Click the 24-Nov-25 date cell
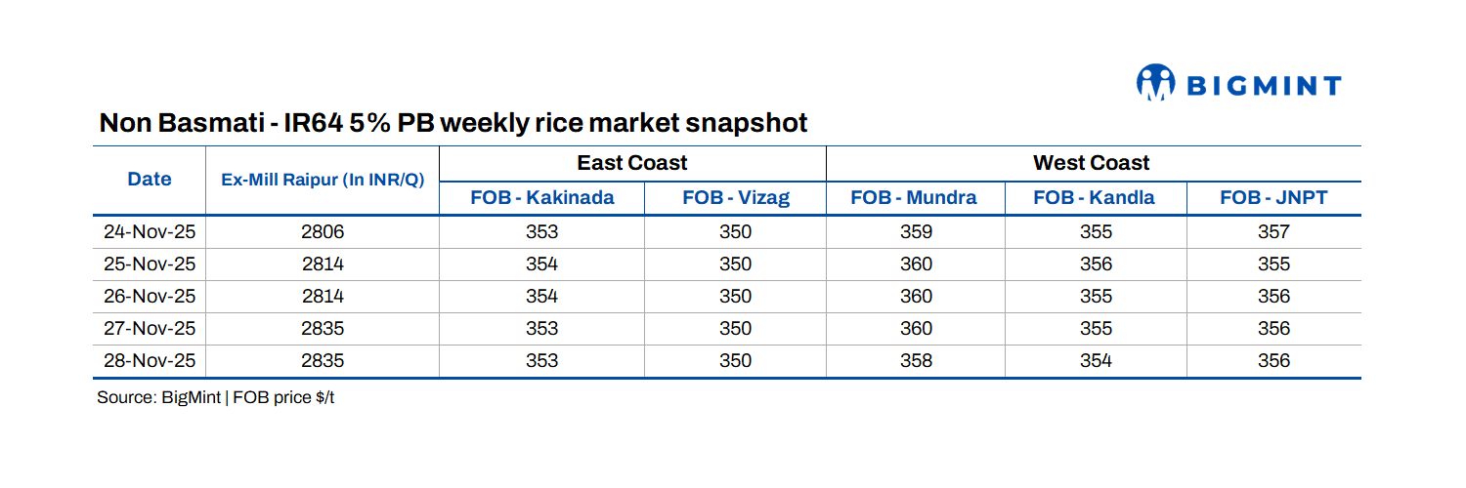Image resolution: width=1466 pixels, height=488 pixels. 150,232
